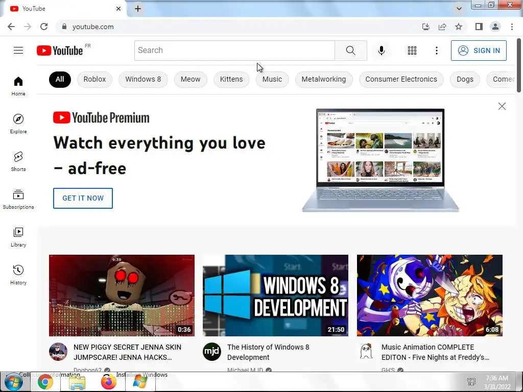Open the Windows Start button
This screenshot has width=523, height=392.
point(14,382)
